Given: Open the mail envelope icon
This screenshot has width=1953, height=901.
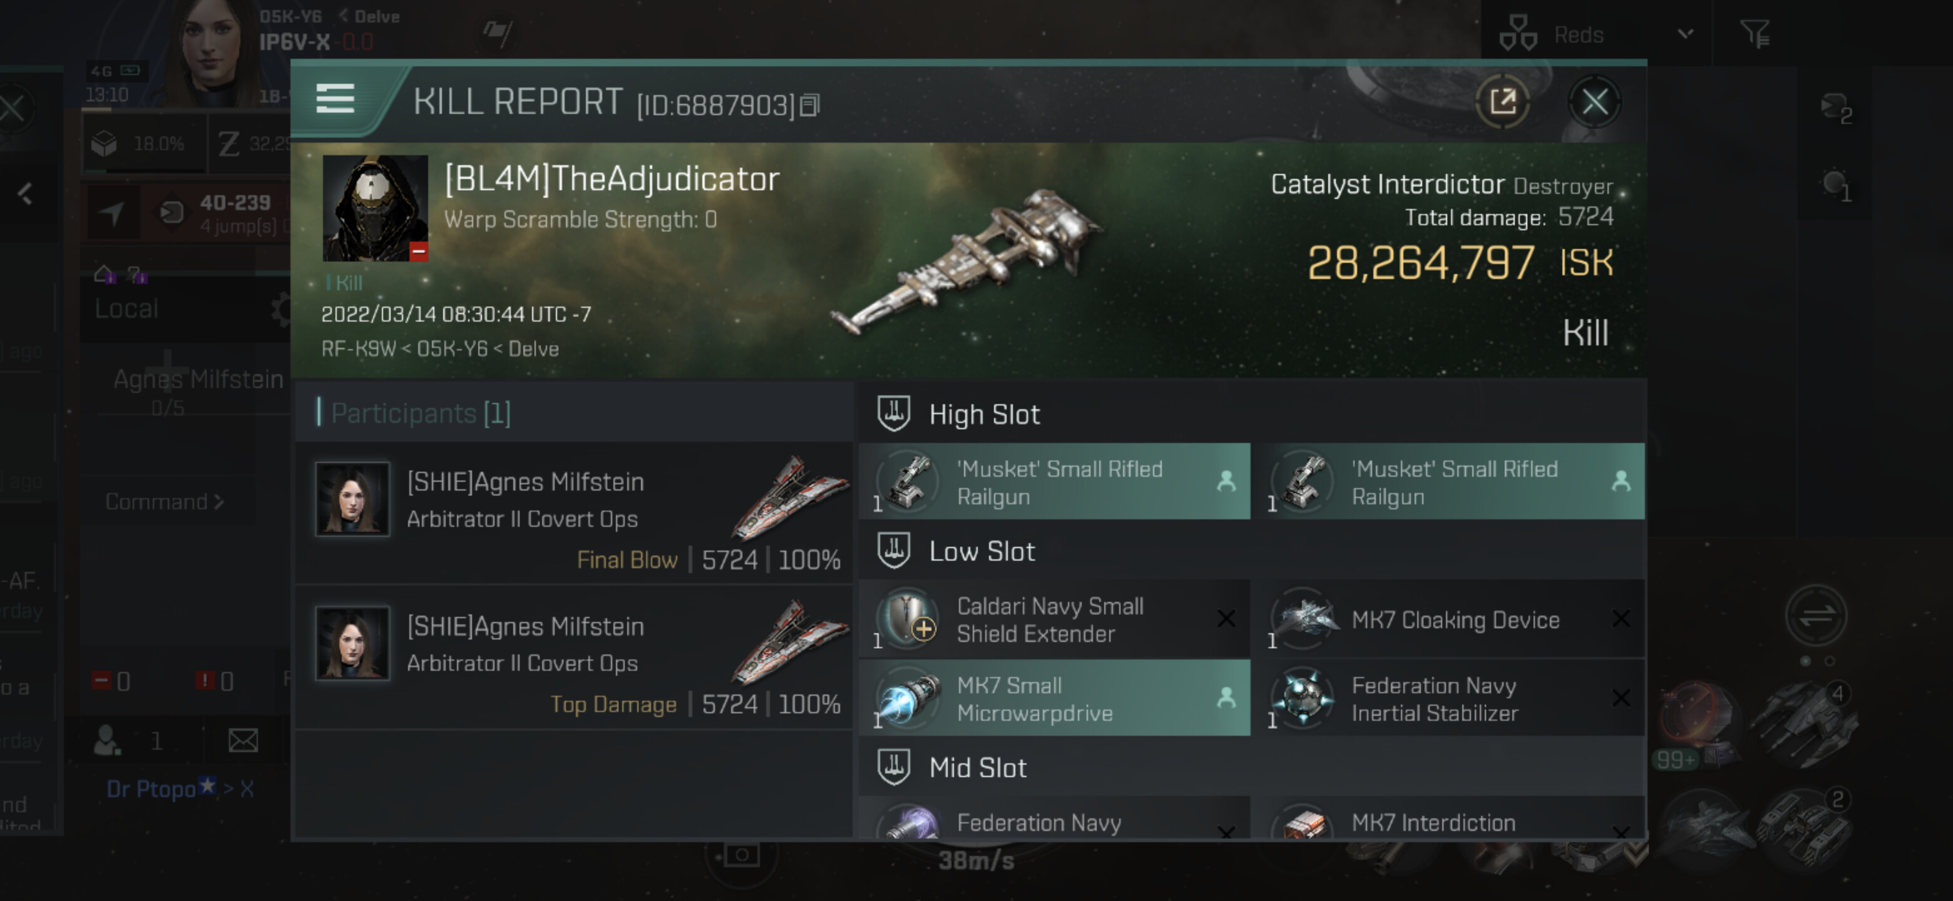Looking at the screenshot, I should (243, 740).
